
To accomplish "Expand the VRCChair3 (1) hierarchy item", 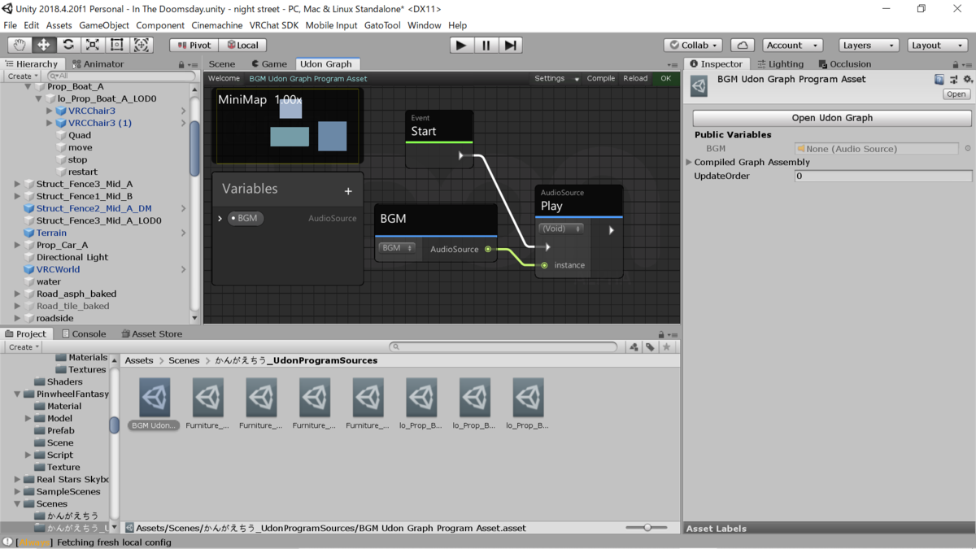I will click(x=50, y=123).
